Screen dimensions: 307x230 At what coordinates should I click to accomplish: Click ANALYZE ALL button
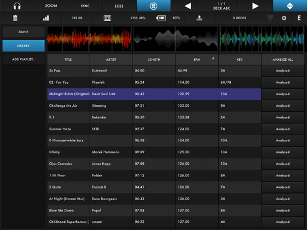283,59
